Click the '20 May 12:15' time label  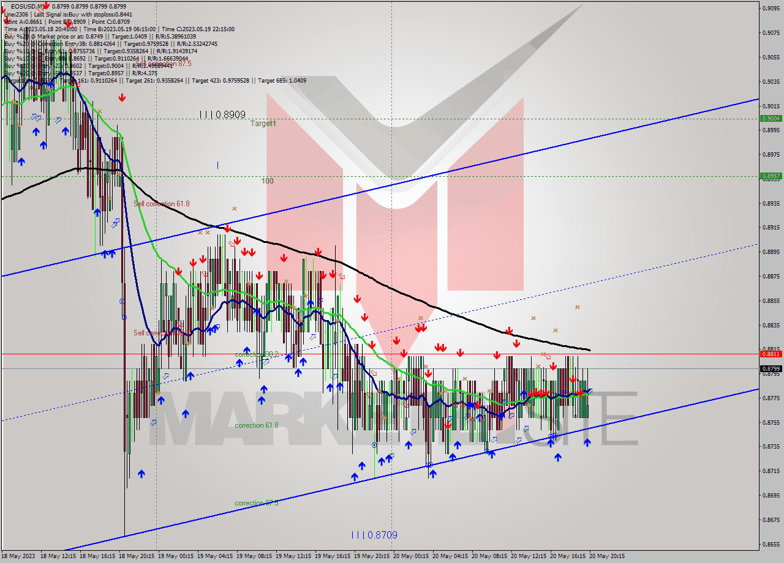(528, 556)
